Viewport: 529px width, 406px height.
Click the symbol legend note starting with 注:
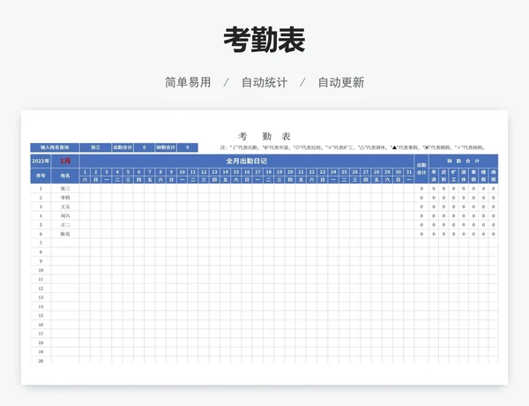[353, 147]
